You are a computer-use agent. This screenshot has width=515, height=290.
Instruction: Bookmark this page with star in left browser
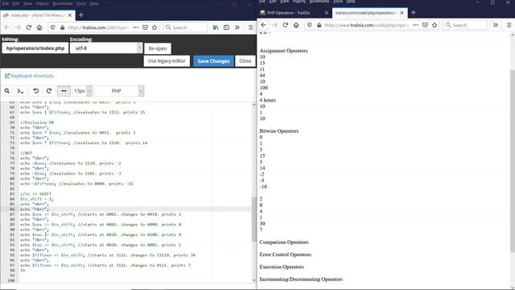pos(154,27)
